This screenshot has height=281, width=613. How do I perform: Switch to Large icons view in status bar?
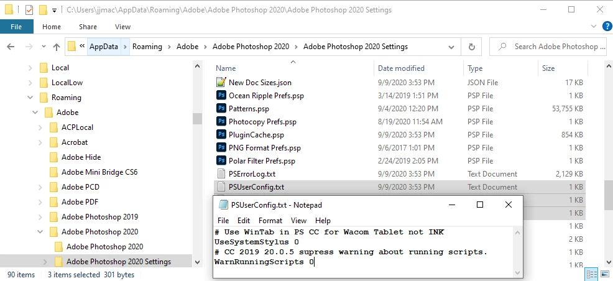[604, 274]
